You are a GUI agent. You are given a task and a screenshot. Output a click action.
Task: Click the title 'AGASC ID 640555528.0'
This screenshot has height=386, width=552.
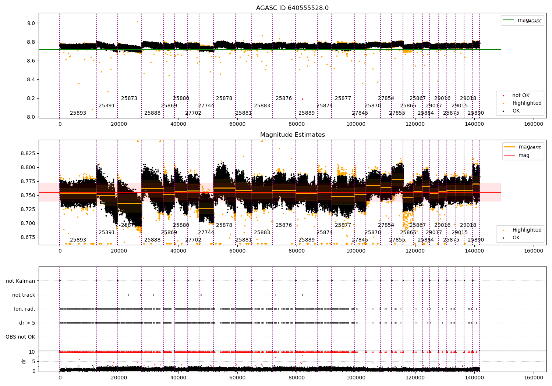coord(293,8)
